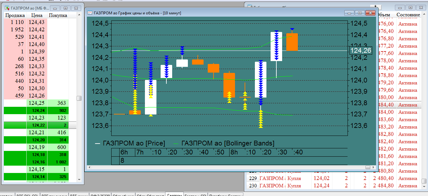The image size is (428, 196).
Task: Click the Состояние column header
Action: pyautogui.click(x=408, y=15)
